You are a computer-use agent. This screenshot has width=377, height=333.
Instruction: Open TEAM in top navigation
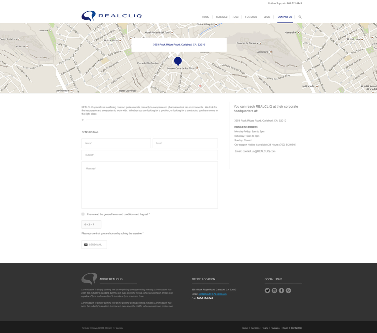[x=235, y=17]
